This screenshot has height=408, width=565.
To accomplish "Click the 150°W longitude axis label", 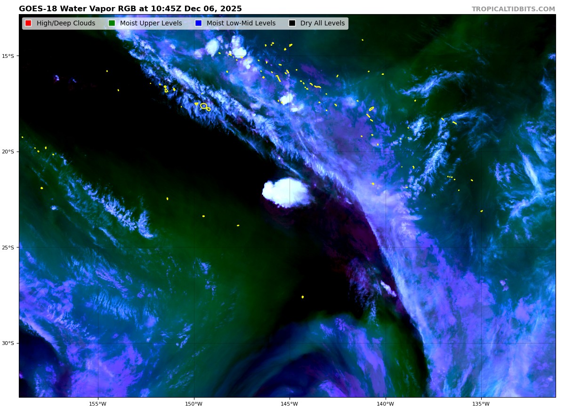I will tap(194, 403).
